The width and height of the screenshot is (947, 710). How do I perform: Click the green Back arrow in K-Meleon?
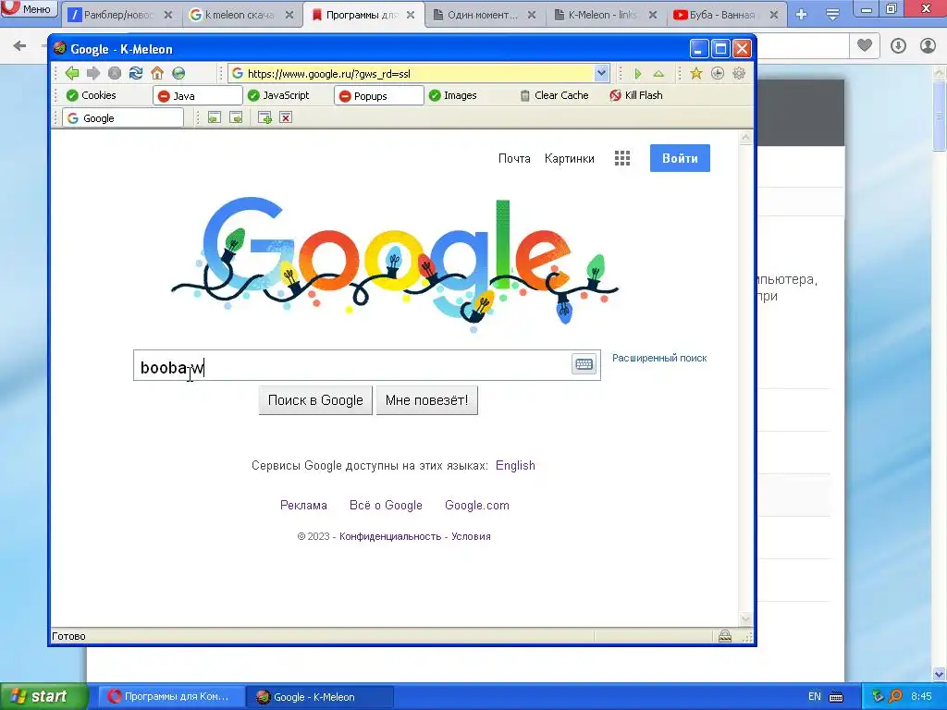[72, 73]
